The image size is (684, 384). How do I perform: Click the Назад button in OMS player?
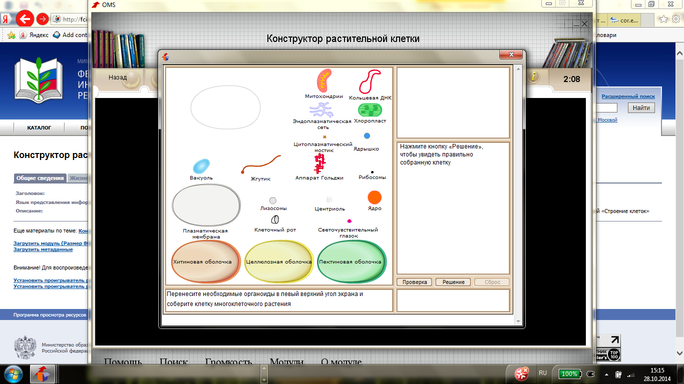118,77
